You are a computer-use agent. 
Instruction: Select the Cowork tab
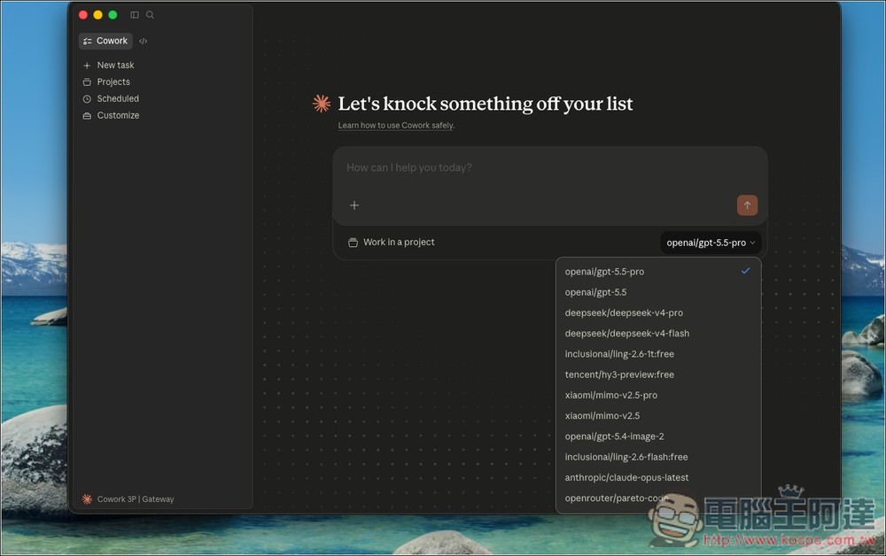point(105,41)
